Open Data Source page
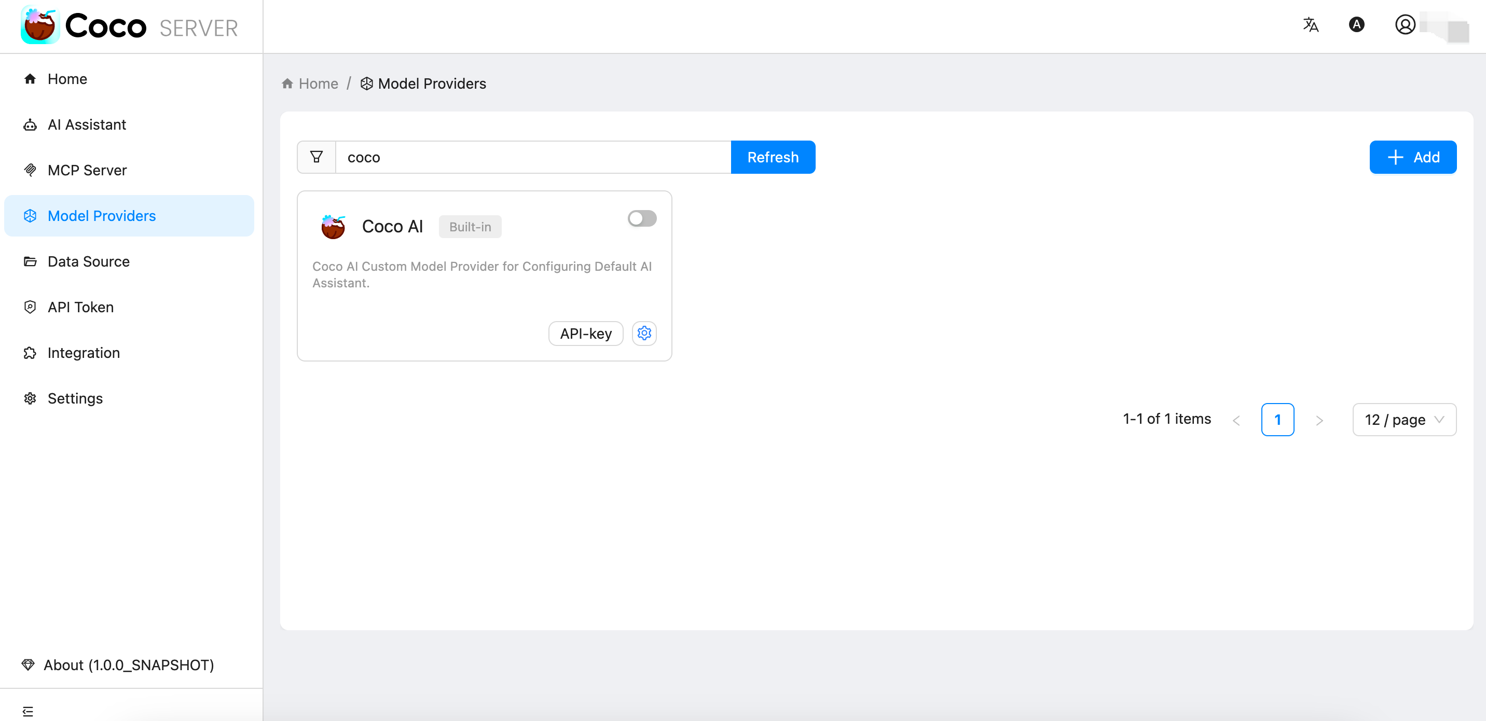The width and height of the screenshot is (1486, 721). pyautogui.click(x=129, y=261)
